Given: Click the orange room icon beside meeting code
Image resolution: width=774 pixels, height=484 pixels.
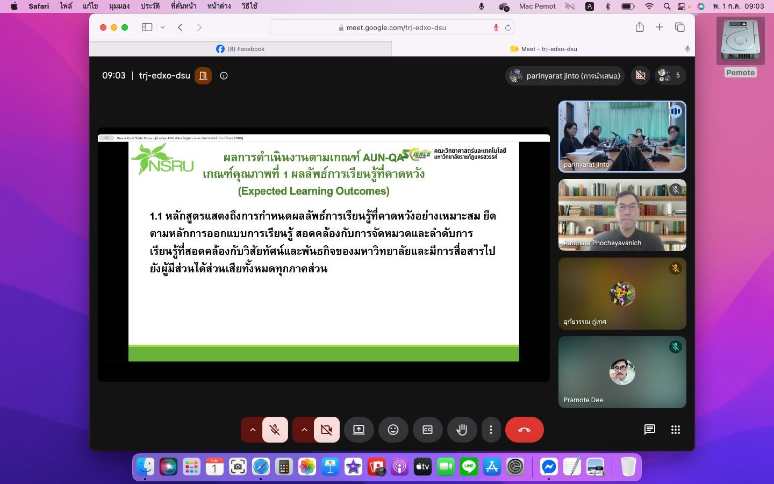Looking at the screenshot, I should [203, 76].
